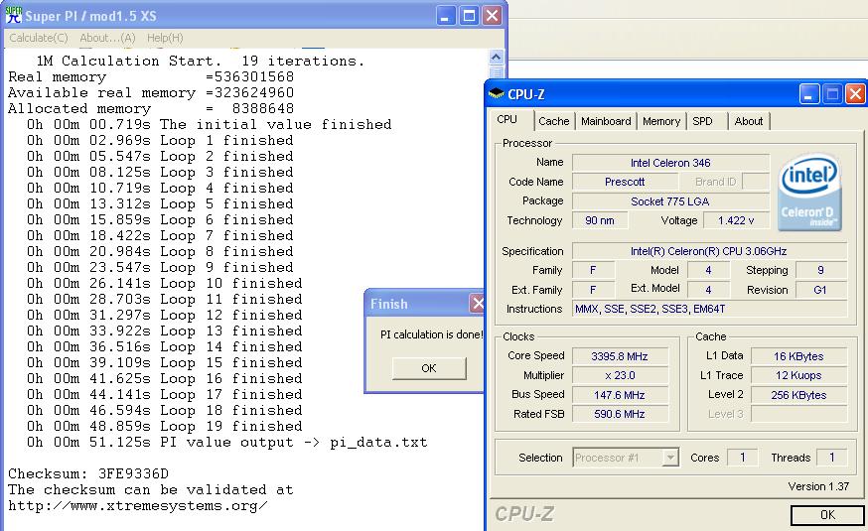Click the Technology value 90 nm
Viewport: 868px width, 531px height.
point(600,220)
